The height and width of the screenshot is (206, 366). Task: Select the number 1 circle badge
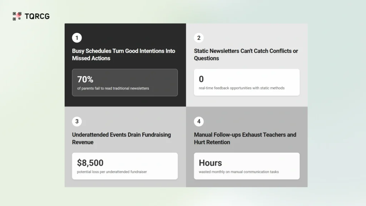77,38
